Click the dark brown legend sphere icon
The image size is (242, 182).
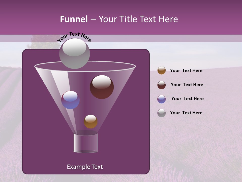[x=161, y=84]
